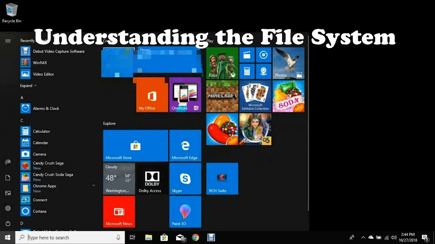The height and width of the screenshot is (244, 435).
Task: Open the Movies & TV small tile
Action: 247,55
